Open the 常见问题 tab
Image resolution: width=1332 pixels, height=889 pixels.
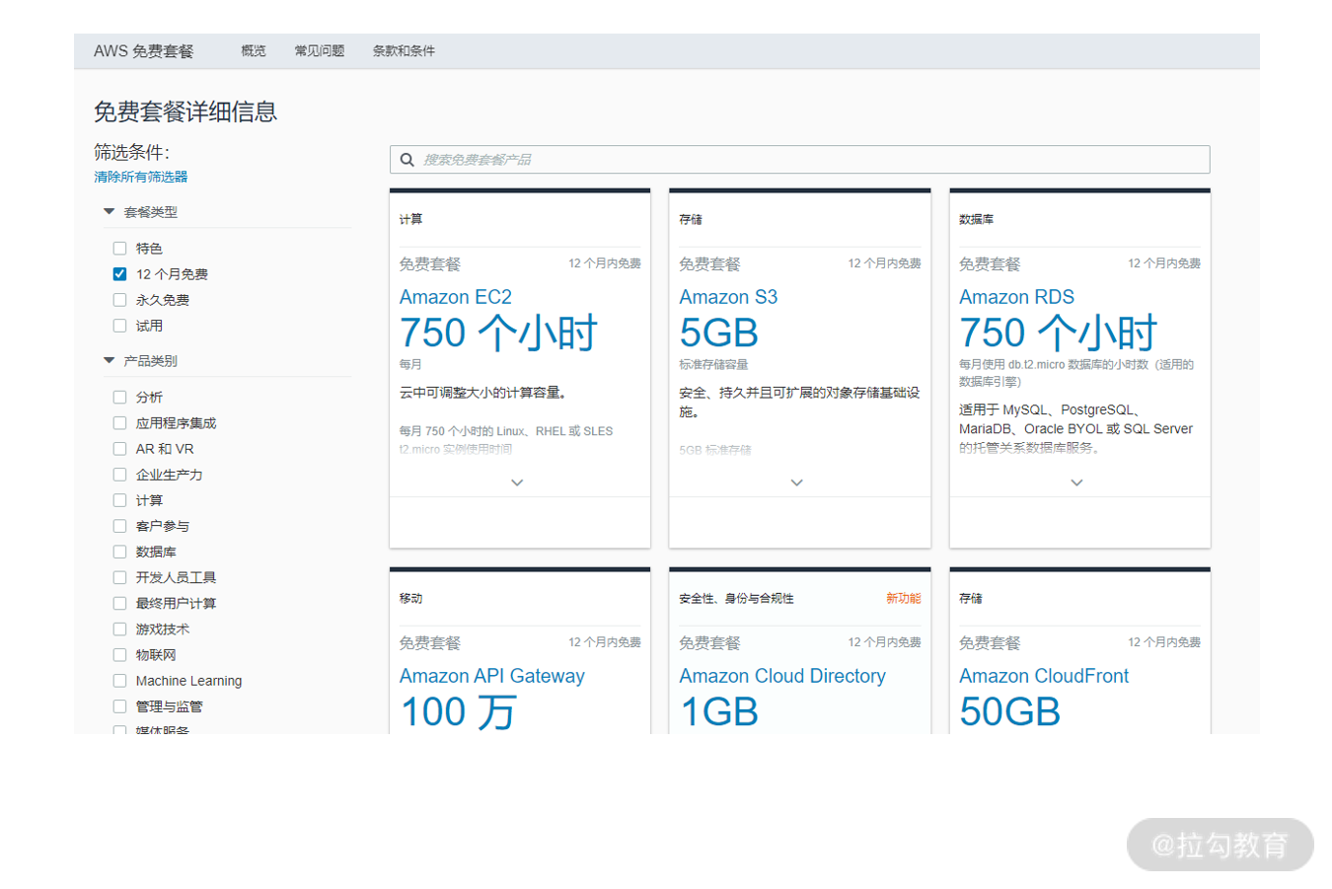(x=319, y=51)
